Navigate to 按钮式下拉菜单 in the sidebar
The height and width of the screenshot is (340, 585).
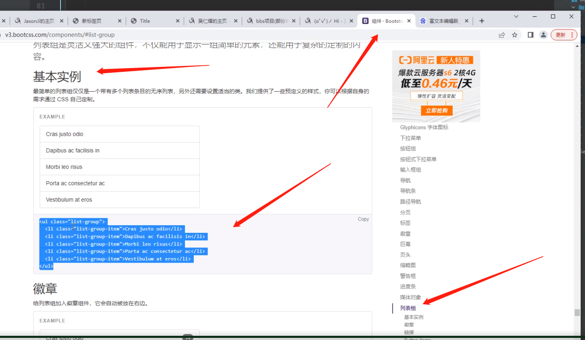point(418,159)
